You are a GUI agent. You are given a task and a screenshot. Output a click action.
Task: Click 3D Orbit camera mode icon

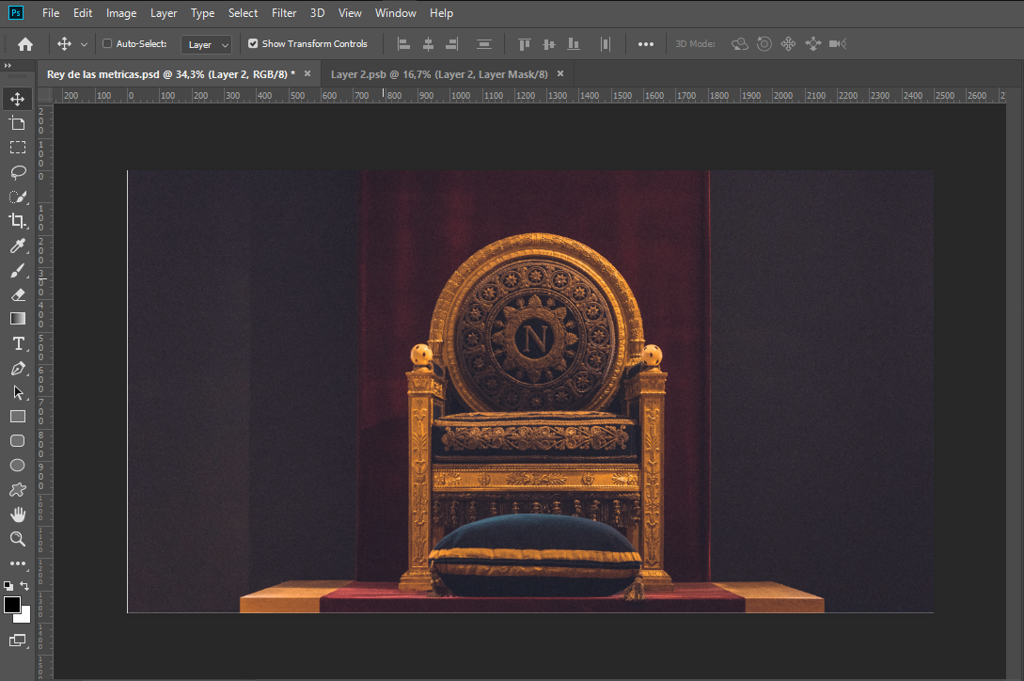coord(739,44)
